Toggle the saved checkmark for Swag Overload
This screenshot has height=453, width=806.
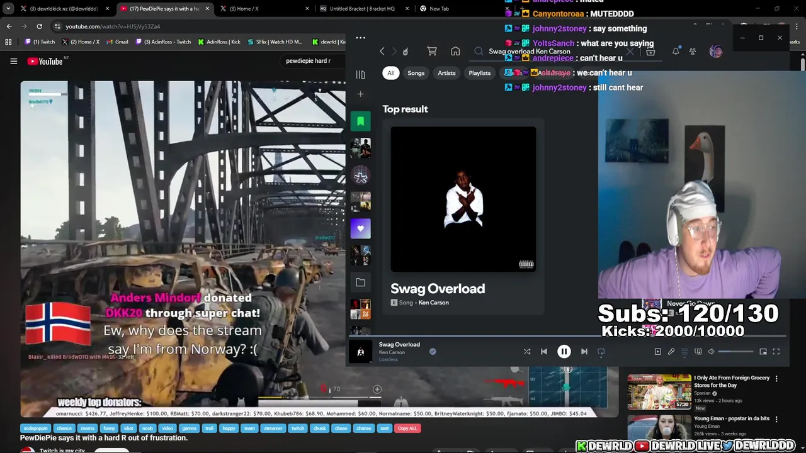tap(433, 352)
